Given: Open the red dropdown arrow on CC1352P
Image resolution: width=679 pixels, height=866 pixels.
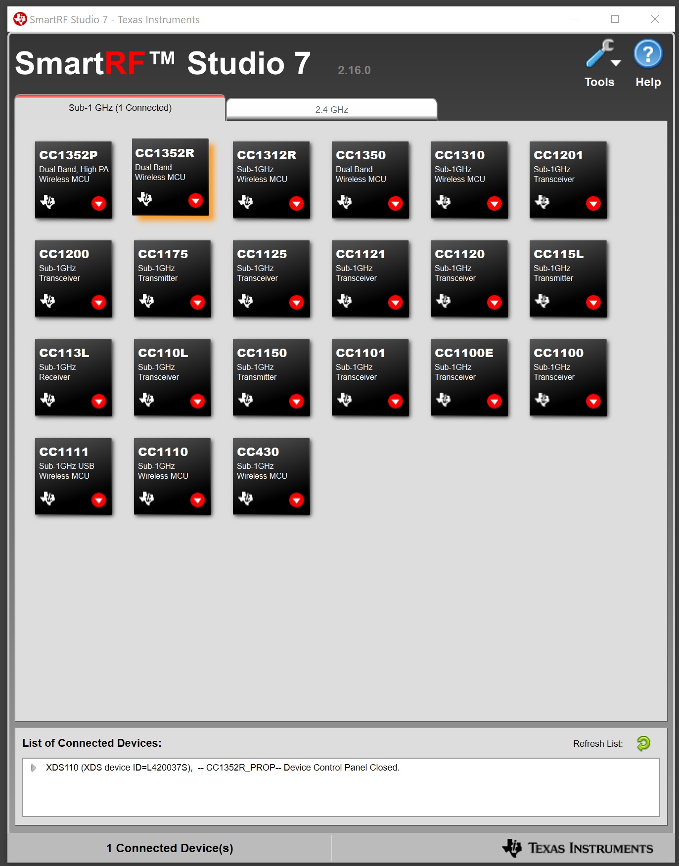Looking at the screenshot, I should (x=99, y=203).
